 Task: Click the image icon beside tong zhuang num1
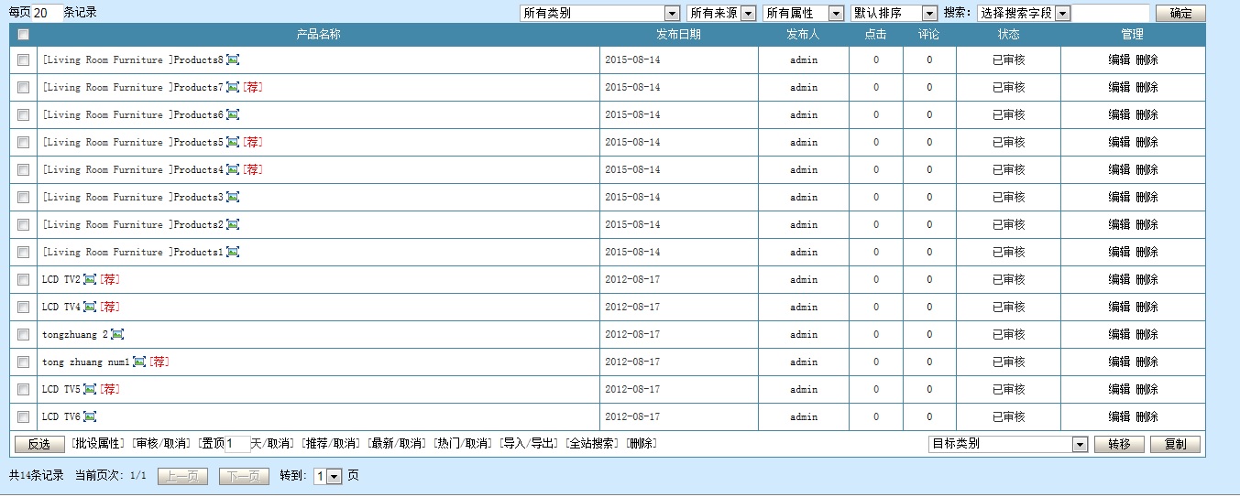(139, 362)
